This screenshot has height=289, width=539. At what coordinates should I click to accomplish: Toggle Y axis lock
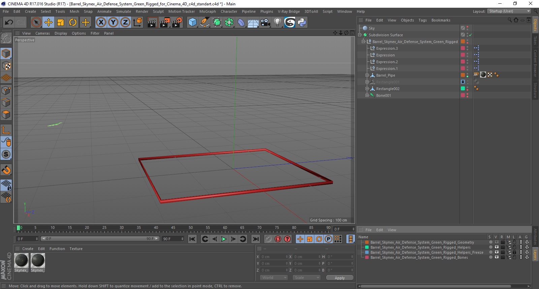click(x=113, y=23)
